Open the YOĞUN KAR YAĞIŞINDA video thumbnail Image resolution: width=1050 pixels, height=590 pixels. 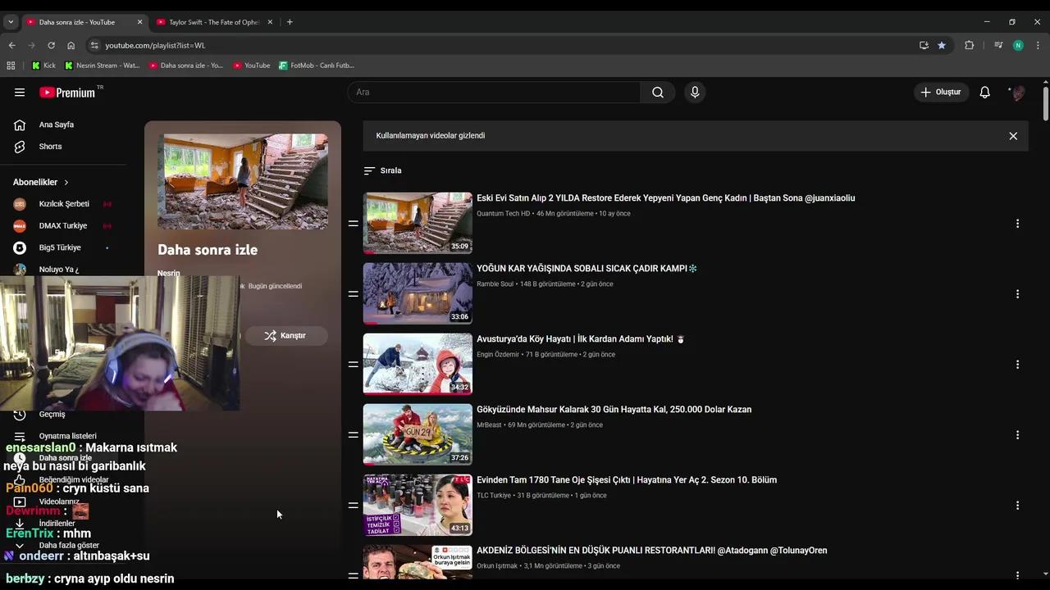[x=418, y=293]
